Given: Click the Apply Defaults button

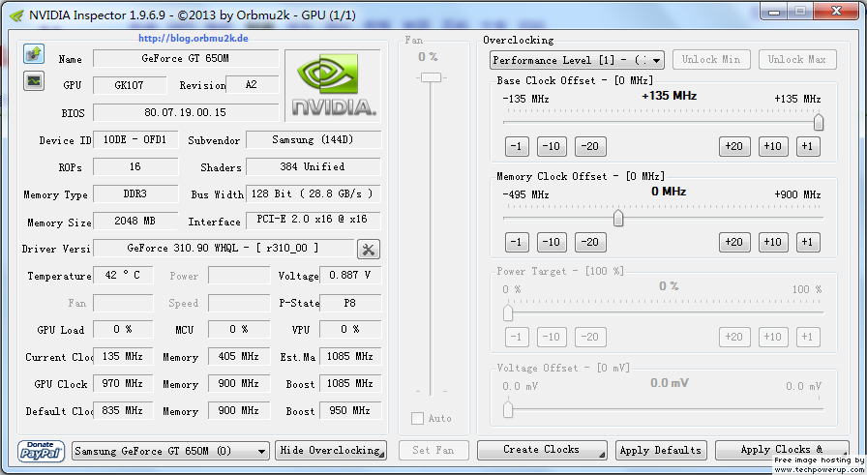Looking at the screenshot, I should click(x=661, y=451).
